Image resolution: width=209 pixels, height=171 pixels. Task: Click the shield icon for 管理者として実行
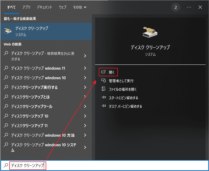103,81
